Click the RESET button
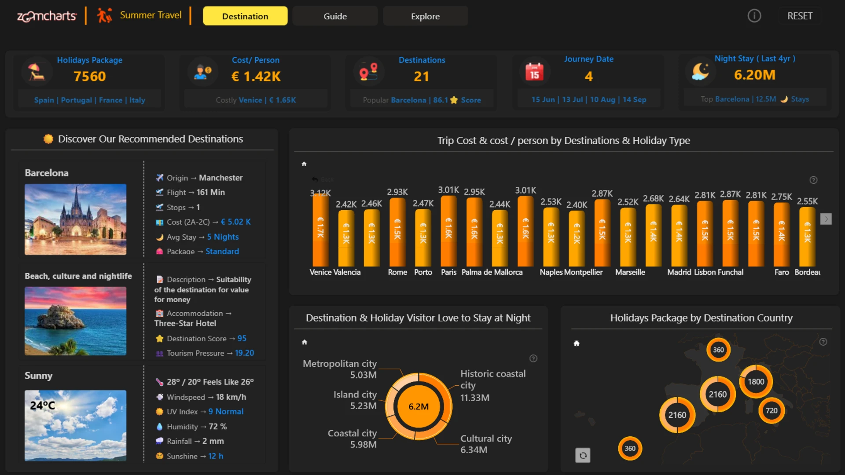This screenshot has height=475, width=845. (x=799, y=16)
